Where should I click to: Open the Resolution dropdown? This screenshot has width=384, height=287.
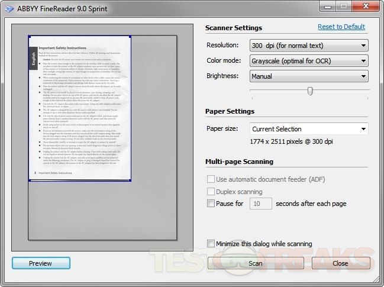(x=308, y=45)
